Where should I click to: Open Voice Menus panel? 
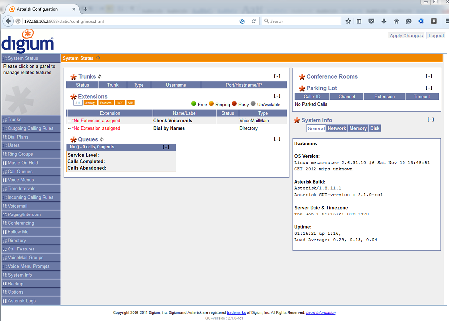click(31, 180)
